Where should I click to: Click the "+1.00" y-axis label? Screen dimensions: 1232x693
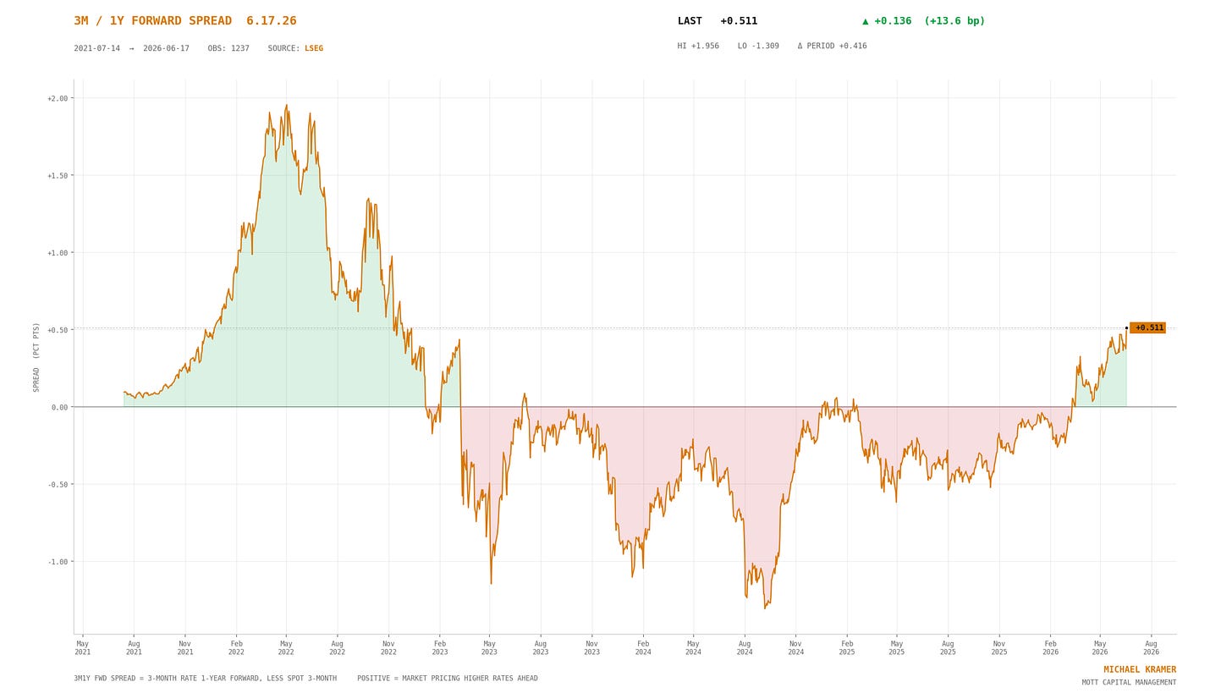[58, 252]
